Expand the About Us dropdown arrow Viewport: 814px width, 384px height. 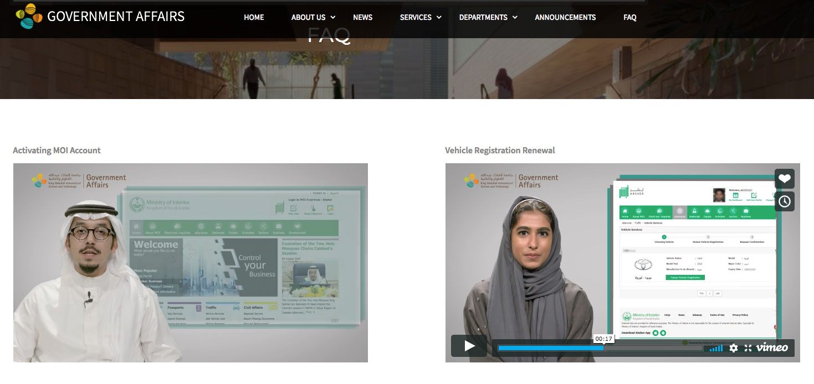[x=333, y=18]
